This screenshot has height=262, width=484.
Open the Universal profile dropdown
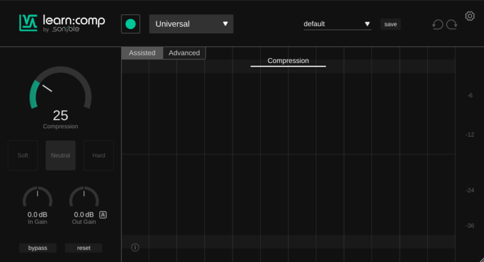(191, 24)
